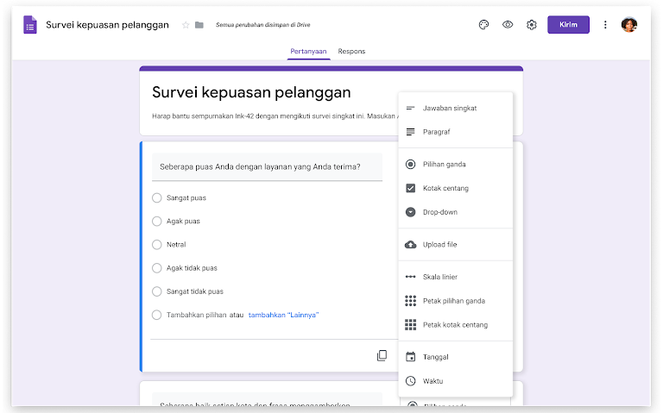
Task: Switch to the Respons tab
Action: [351, 51]
